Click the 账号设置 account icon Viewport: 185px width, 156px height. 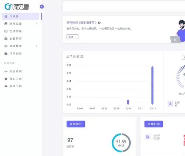click(x=6, y=24)
